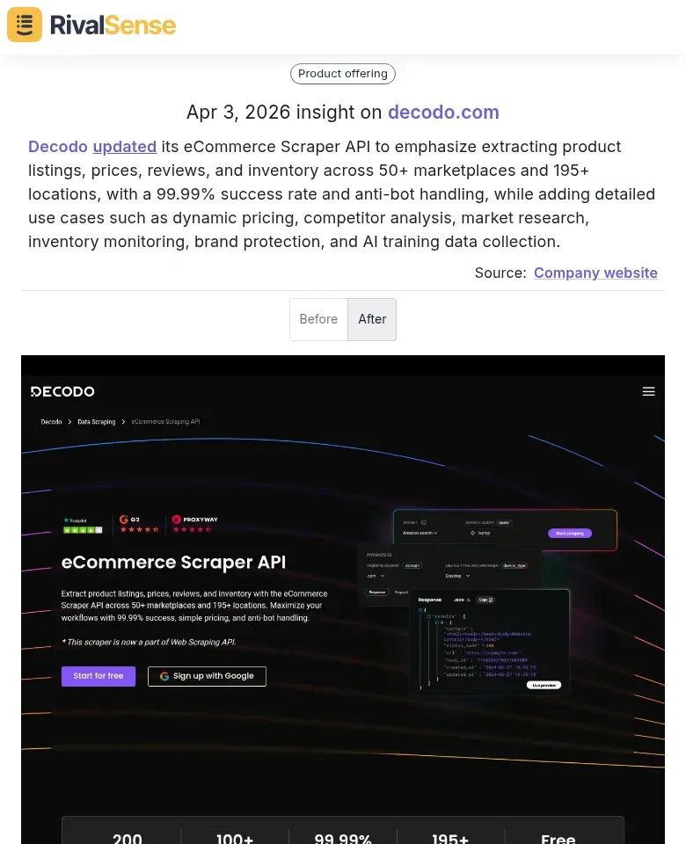Image resolution: width=686 pixels, height=844 pixels.
Task: Open the Desktop device type dropdown
Action: [x=458, y=575]
